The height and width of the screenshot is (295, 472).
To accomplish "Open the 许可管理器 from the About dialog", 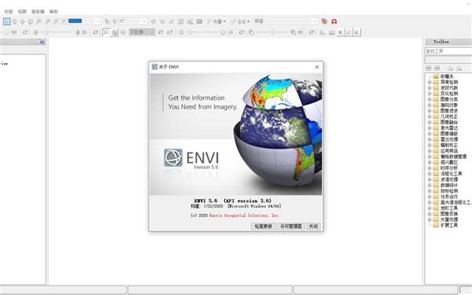I will (291, 226).
